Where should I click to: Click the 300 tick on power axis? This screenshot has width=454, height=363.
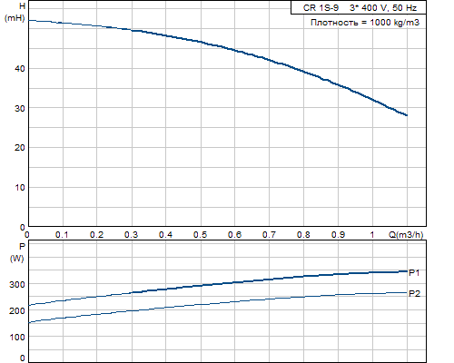click(x=17, y=284)
